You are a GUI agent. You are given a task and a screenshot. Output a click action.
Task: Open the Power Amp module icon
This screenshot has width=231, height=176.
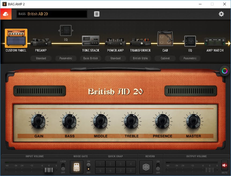[115, 42]
